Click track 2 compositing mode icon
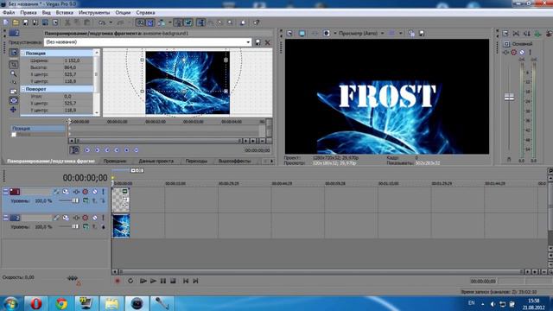 point(86,226)
